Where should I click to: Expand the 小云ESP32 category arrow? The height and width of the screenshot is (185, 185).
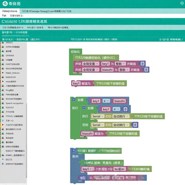[3, 125]
